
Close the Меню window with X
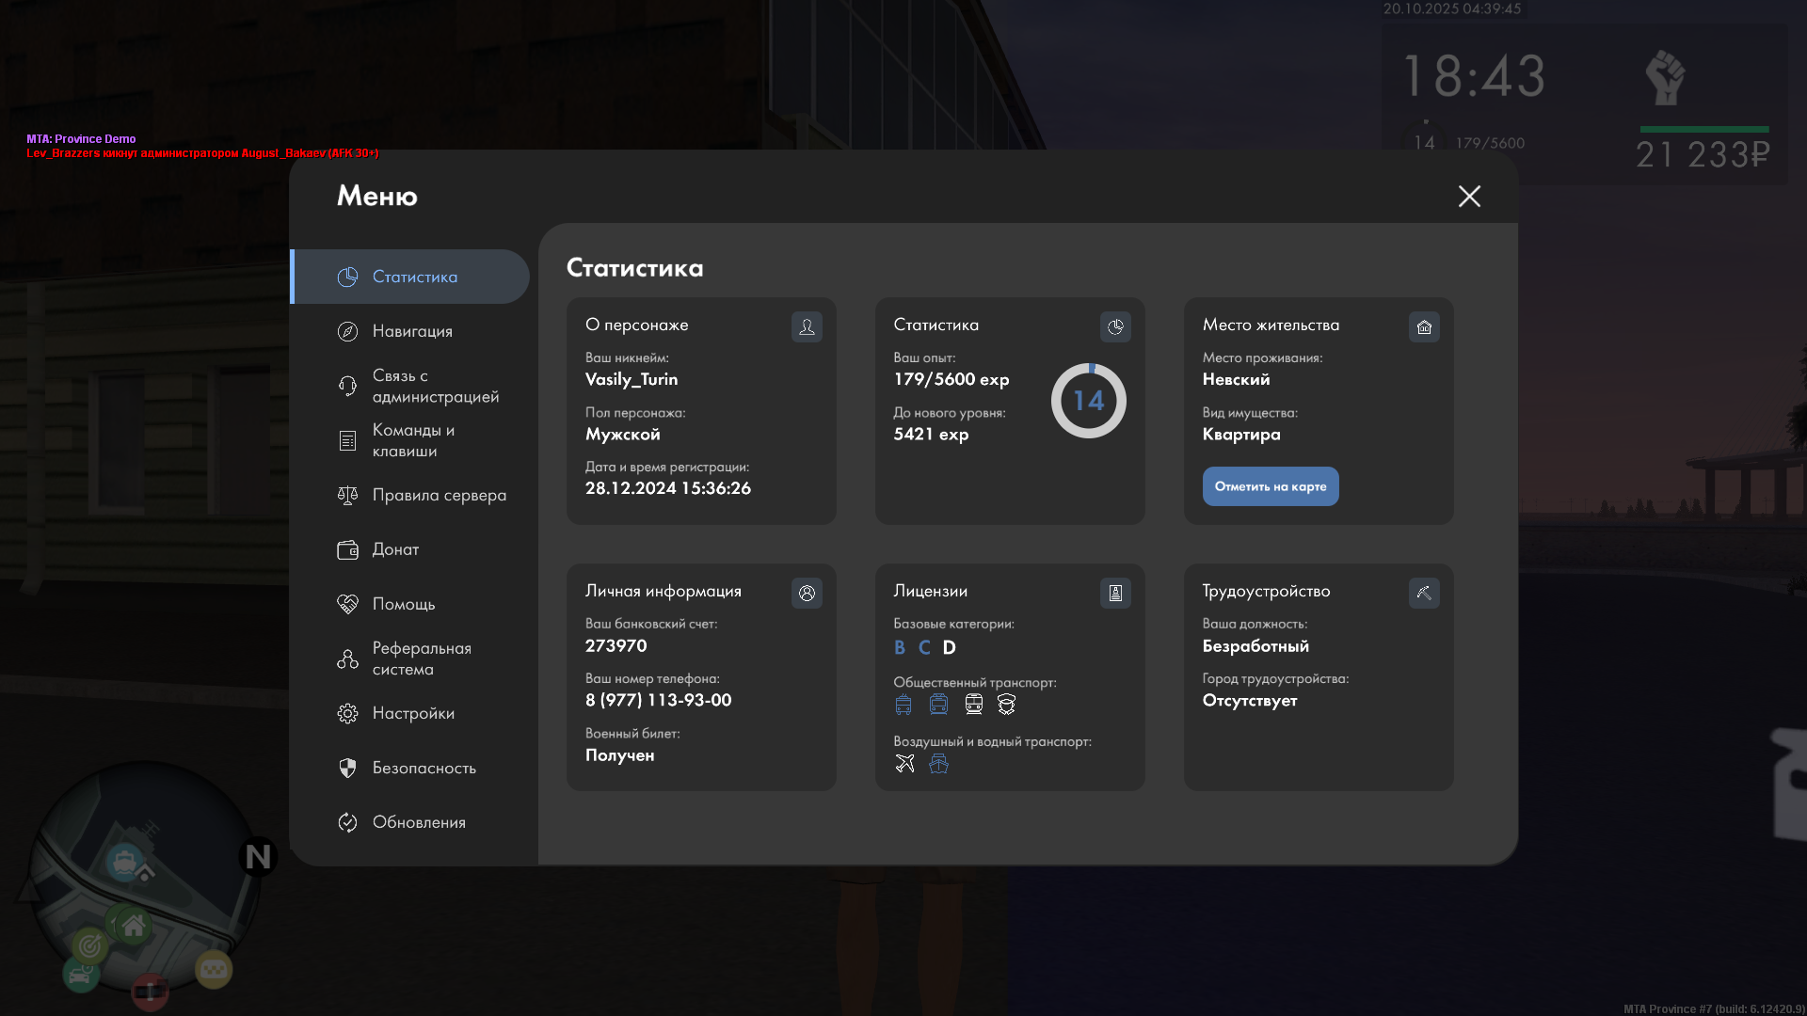1469,197
